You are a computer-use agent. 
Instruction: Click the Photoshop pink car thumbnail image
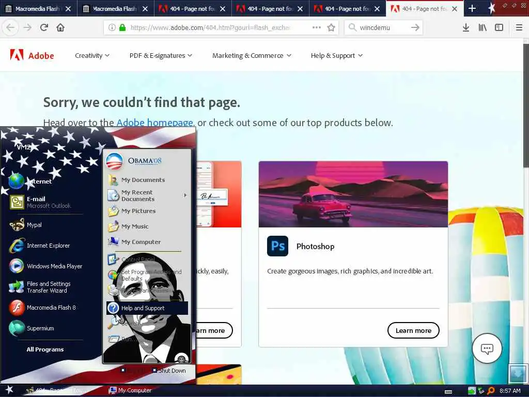pyautogui.click(x=353, y=194)
